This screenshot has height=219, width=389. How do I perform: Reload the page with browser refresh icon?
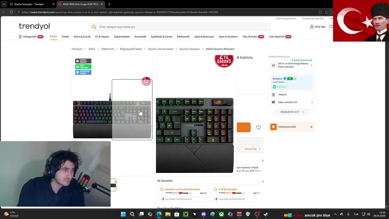pyautogui.click(x=11, y=12)
